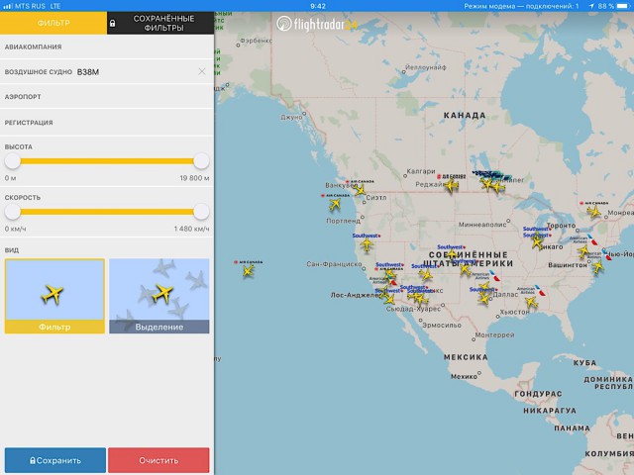This screenshot has height=475, width=634.
Task: Click the Эрмосильо city label
Action: point(442,325)
